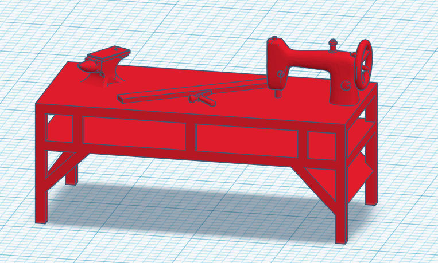Select the hammer lying on the tabletop
The height and width of the screenshot is (263, 438).
pyautogui.click(x=202, y=99)
